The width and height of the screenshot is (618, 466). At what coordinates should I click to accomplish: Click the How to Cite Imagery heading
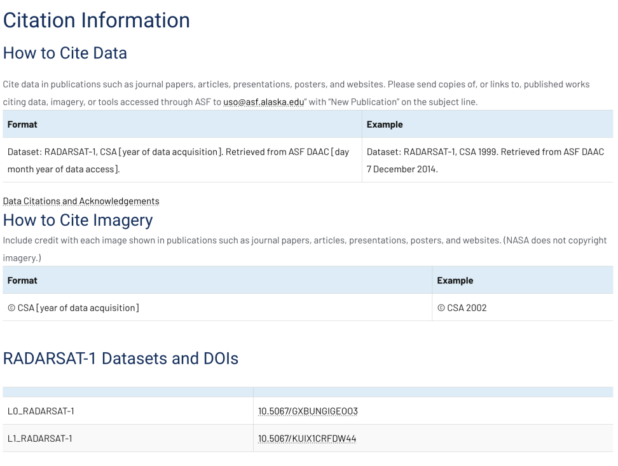tap(78, 221)
